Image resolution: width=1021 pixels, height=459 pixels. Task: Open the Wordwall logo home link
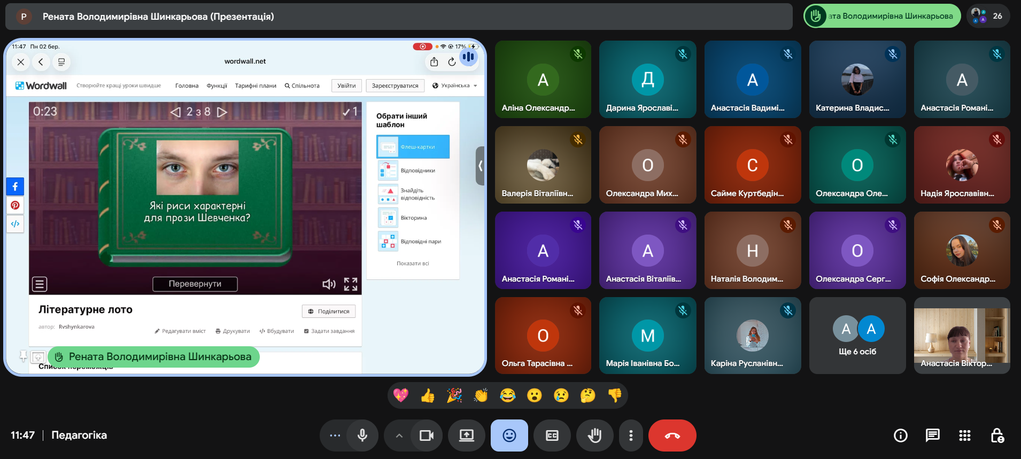click(41, 85)
